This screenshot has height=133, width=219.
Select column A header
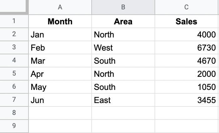coord(60,7)
